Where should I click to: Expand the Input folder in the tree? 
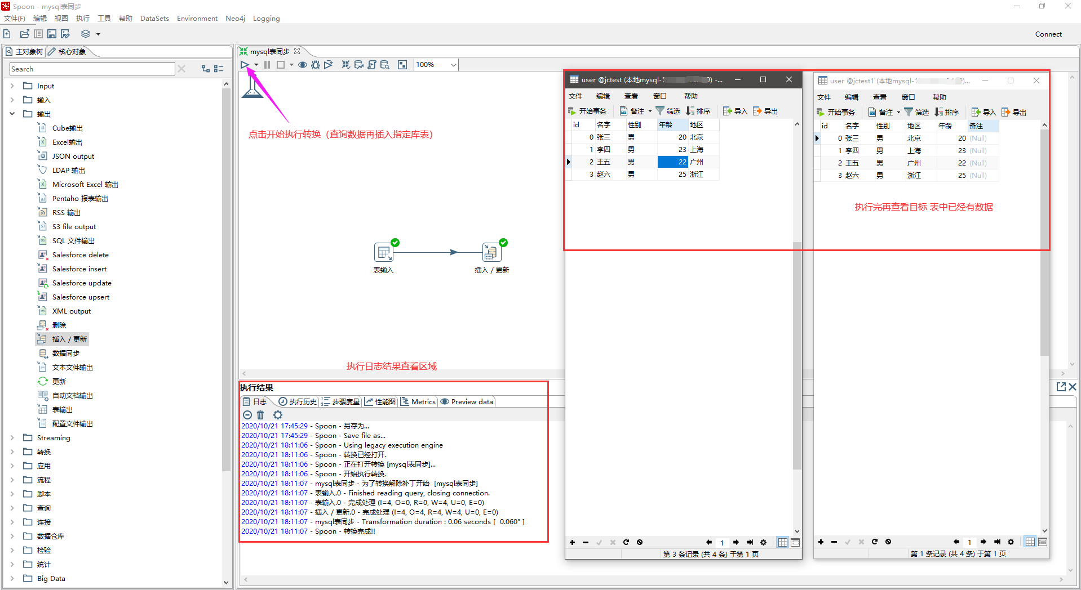pos(12,86)
